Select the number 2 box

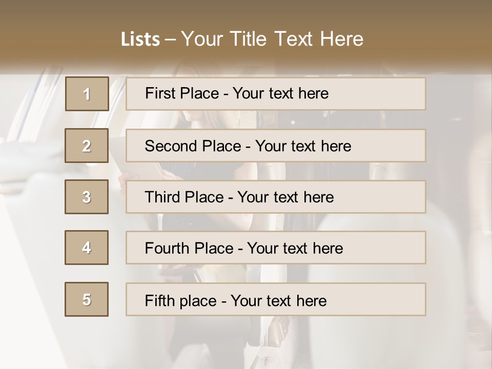coord(87,146)
